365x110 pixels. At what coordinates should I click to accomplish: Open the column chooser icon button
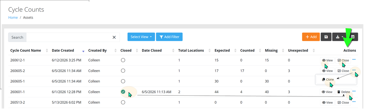[x=353, y=37]
